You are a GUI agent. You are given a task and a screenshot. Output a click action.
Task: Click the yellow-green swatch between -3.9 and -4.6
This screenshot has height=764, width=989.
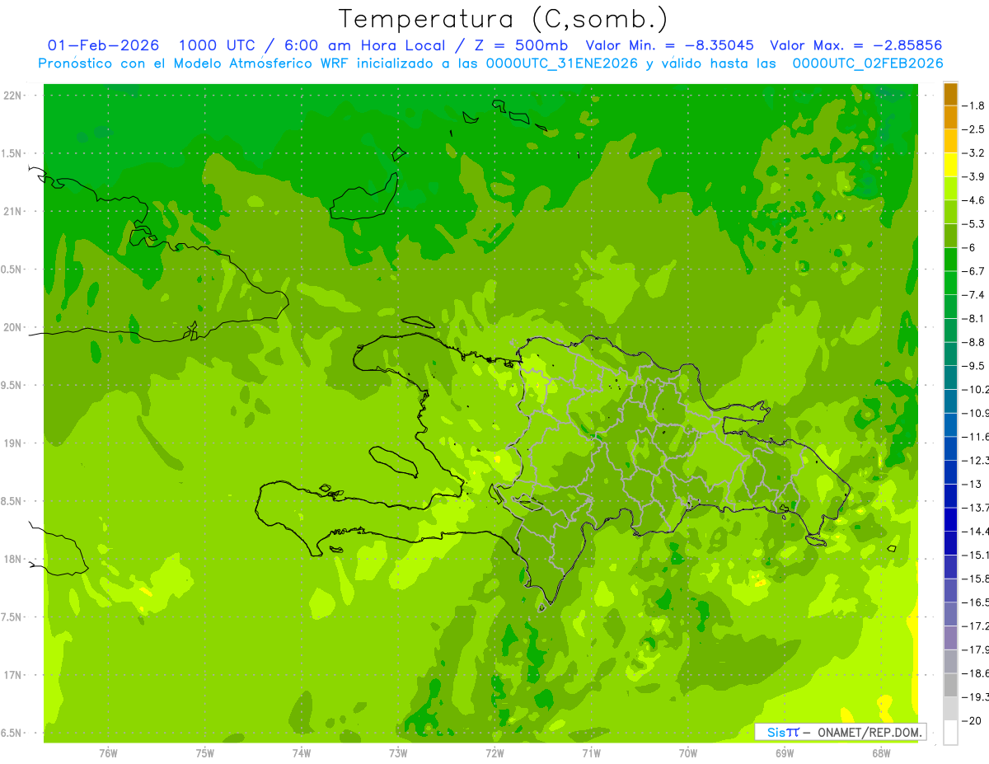pos(950,188)
